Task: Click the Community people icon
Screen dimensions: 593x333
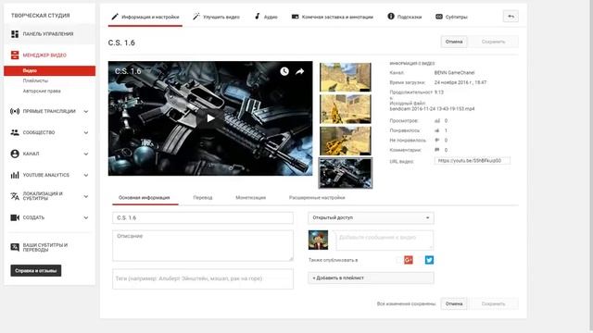Action: point(15,132)
